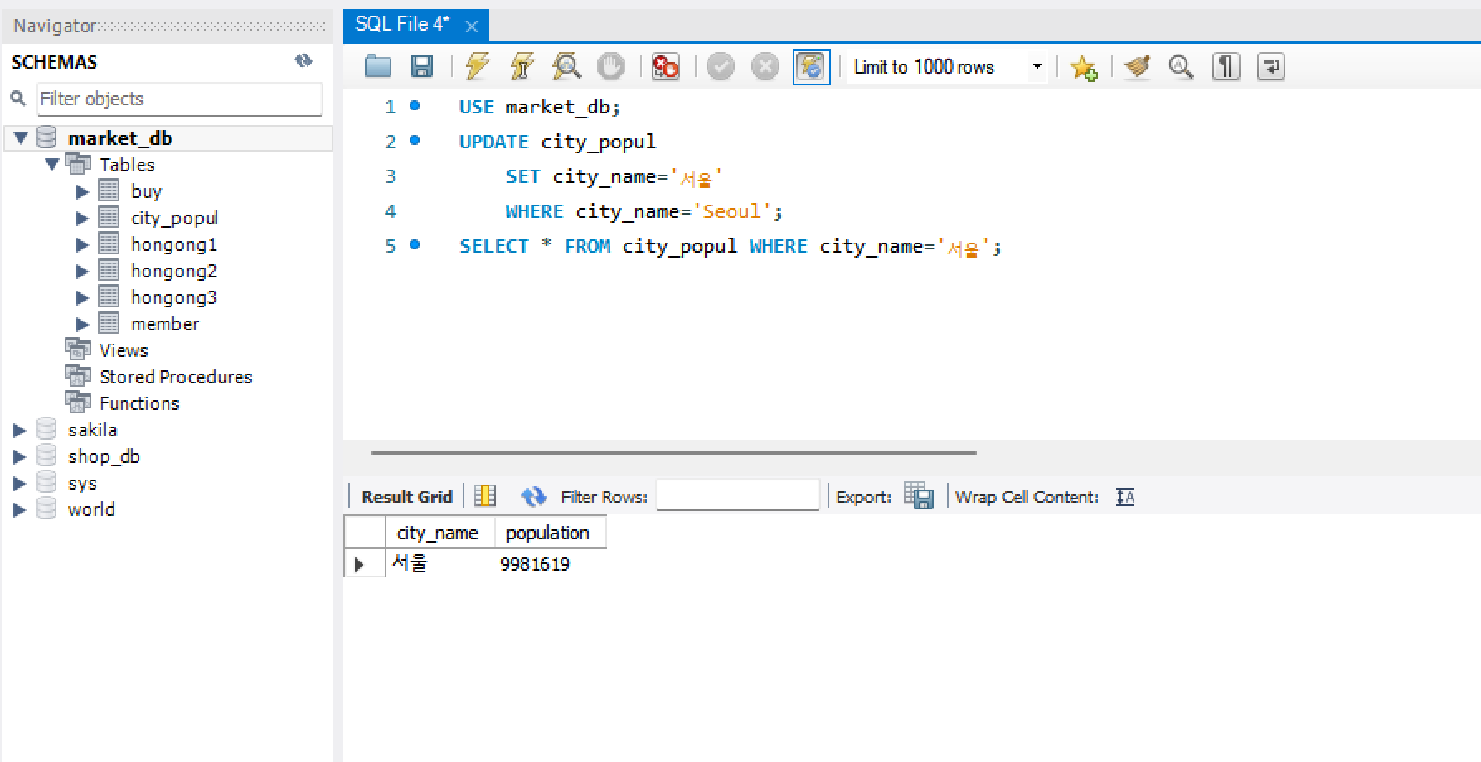The image size is (1481, 762).
Task: Expand the city_popul table
Action: click(82, 219)
